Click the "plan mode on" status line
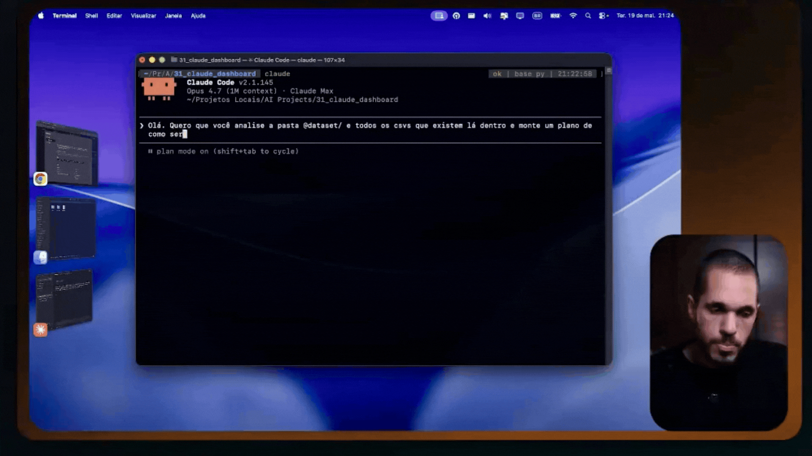This screenshot has height=456, width=812. coord(228,151)
